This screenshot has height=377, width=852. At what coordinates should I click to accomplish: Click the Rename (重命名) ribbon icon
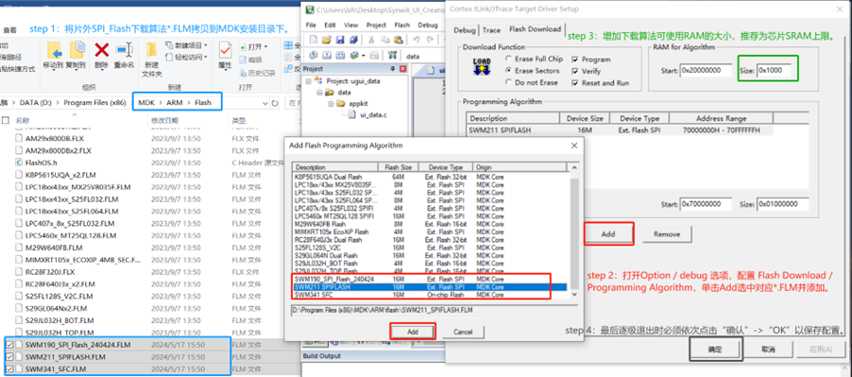click(124, 50)
